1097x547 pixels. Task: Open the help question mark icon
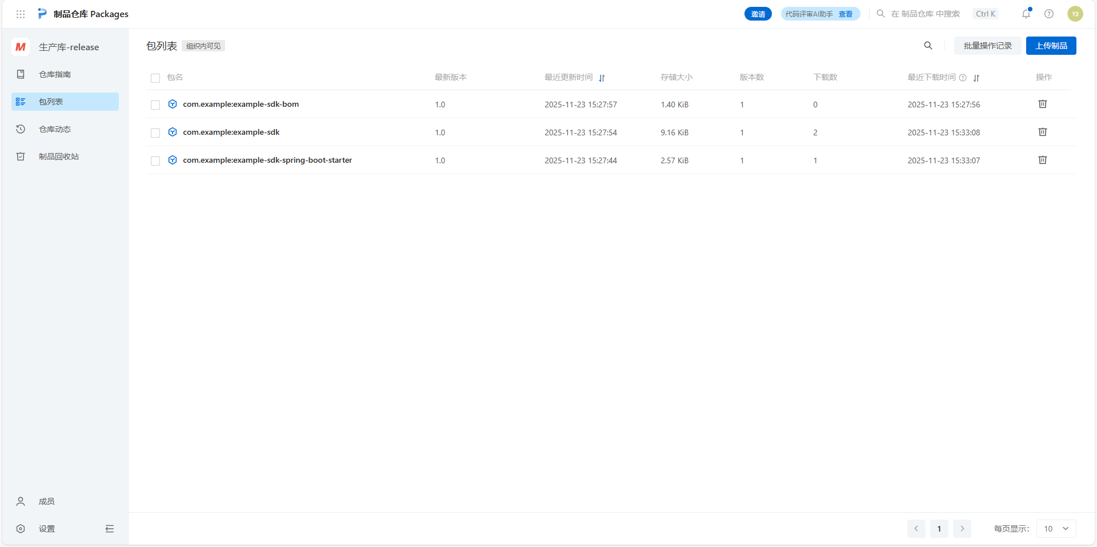tap(1049, 14)
